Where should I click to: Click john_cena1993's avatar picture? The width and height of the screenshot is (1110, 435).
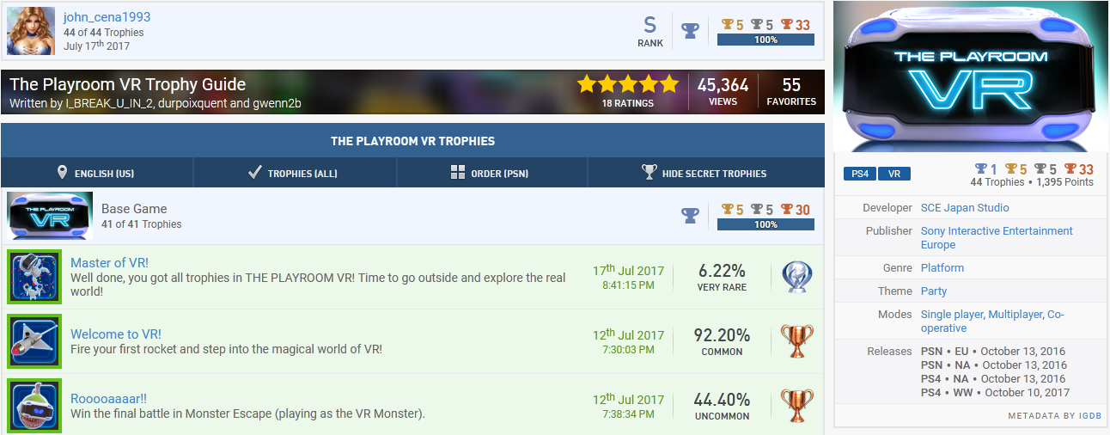click(31, 31)
